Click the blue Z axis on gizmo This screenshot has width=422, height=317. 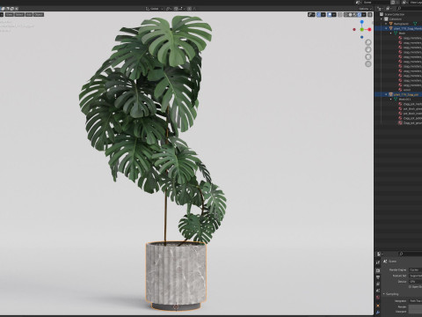362,22
